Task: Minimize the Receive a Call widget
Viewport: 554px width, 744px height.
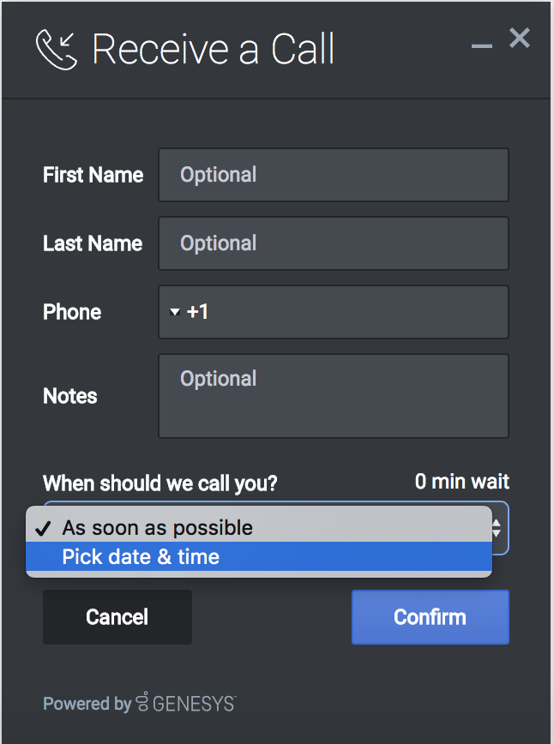Action: [482, 45]
